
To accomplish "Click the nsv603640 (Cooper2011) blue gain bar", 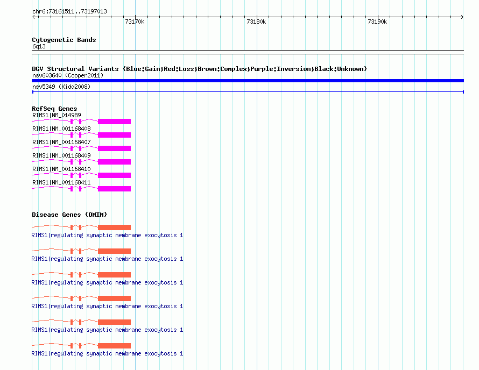I will pyautogui.click(x=248, y=81).
